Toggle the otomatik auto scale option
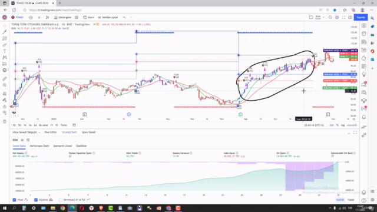Image resolution: width=377 pixels, height=212 pixels. pos(352,125)
